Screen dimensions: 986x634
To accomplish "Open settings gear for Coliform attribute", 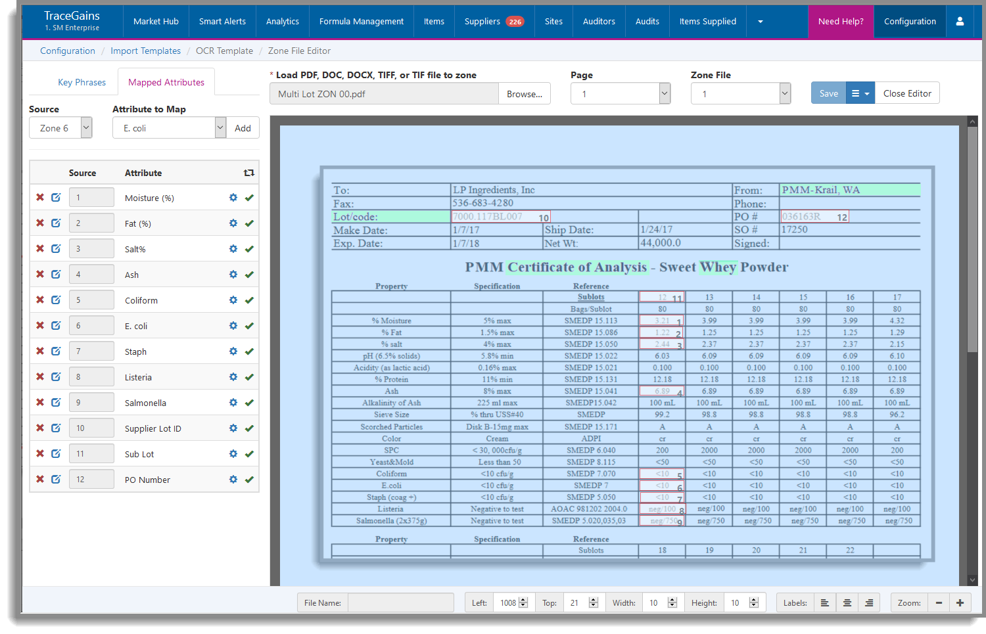I will click(x=233, y=300).
